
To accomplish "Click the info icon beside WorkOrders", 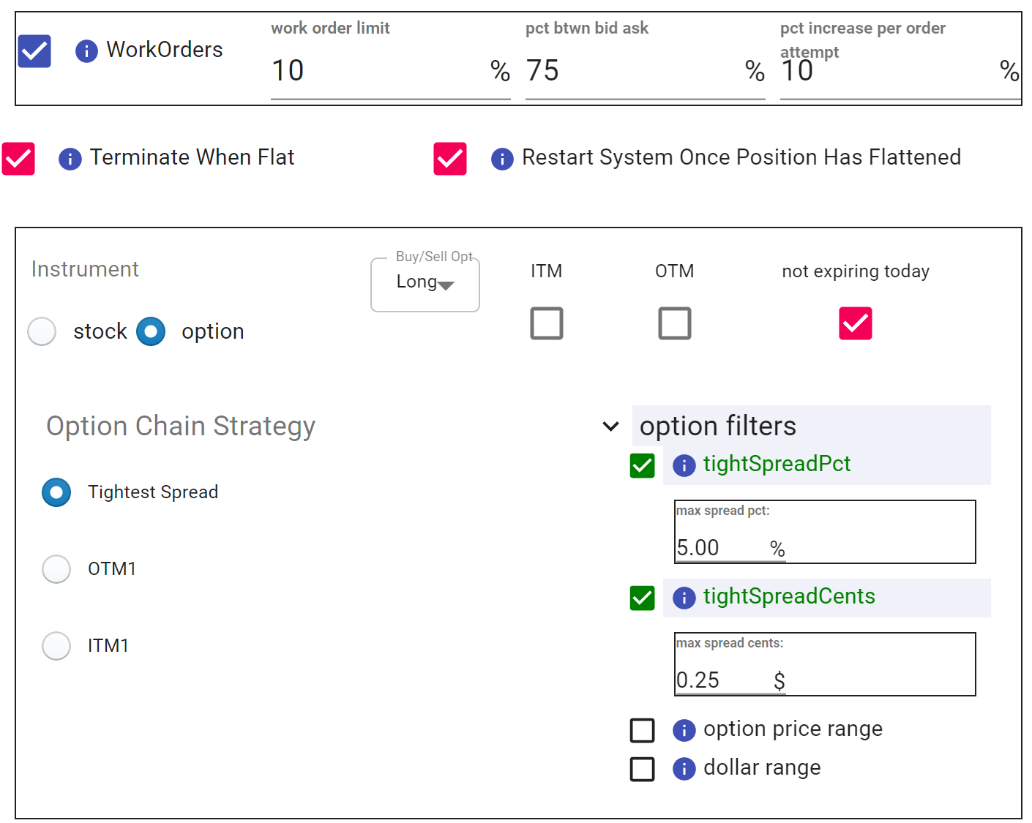I will click(86, 51).
